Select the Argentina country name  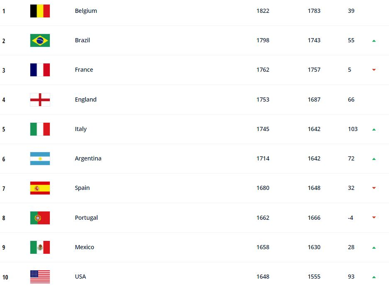click(88, 158)
